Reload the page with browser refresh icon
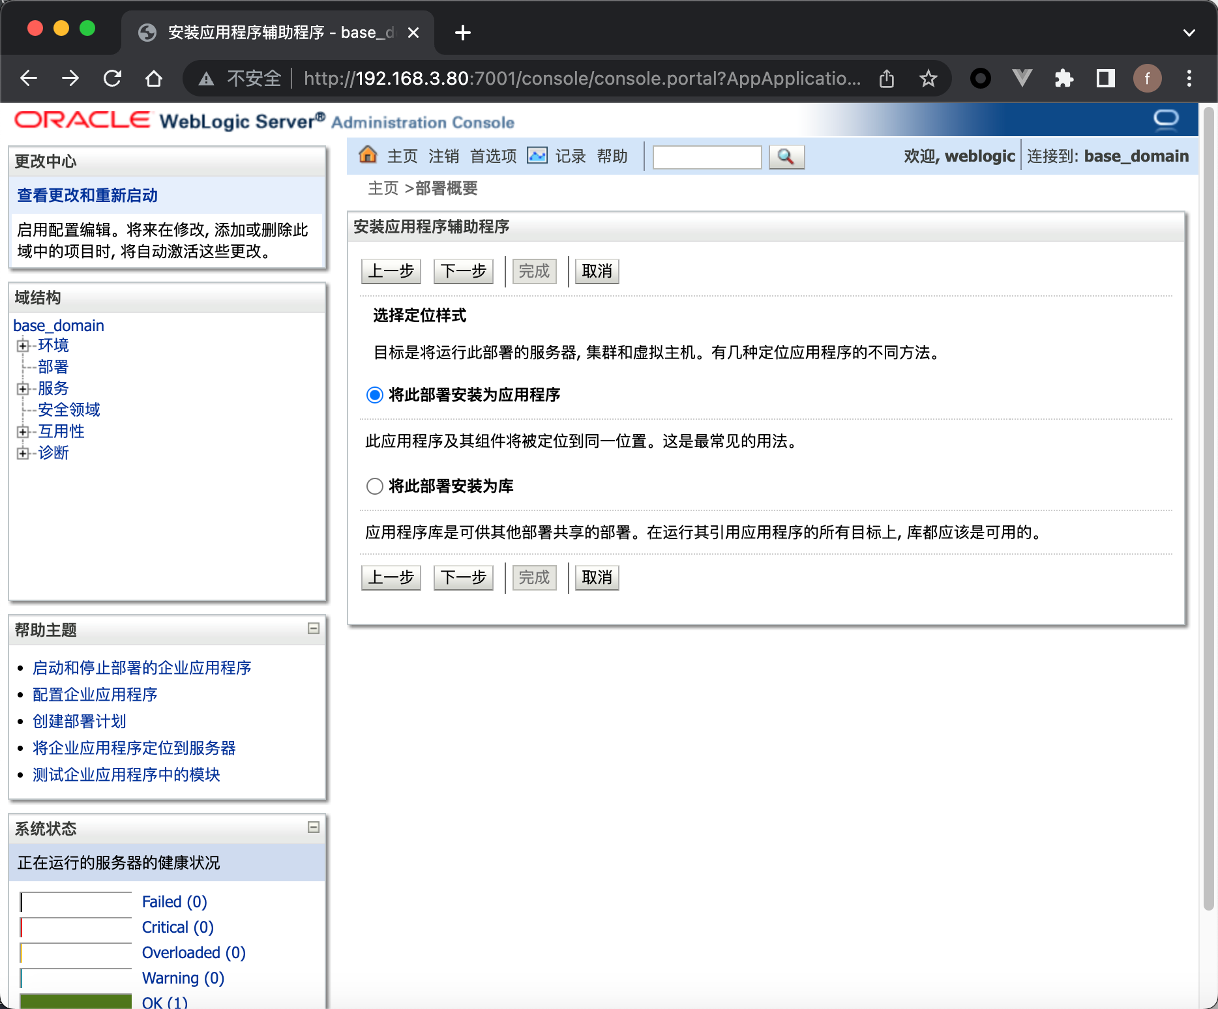Image resolution: width=1218 pixels, height=1009 pixels. click(112, 79)
